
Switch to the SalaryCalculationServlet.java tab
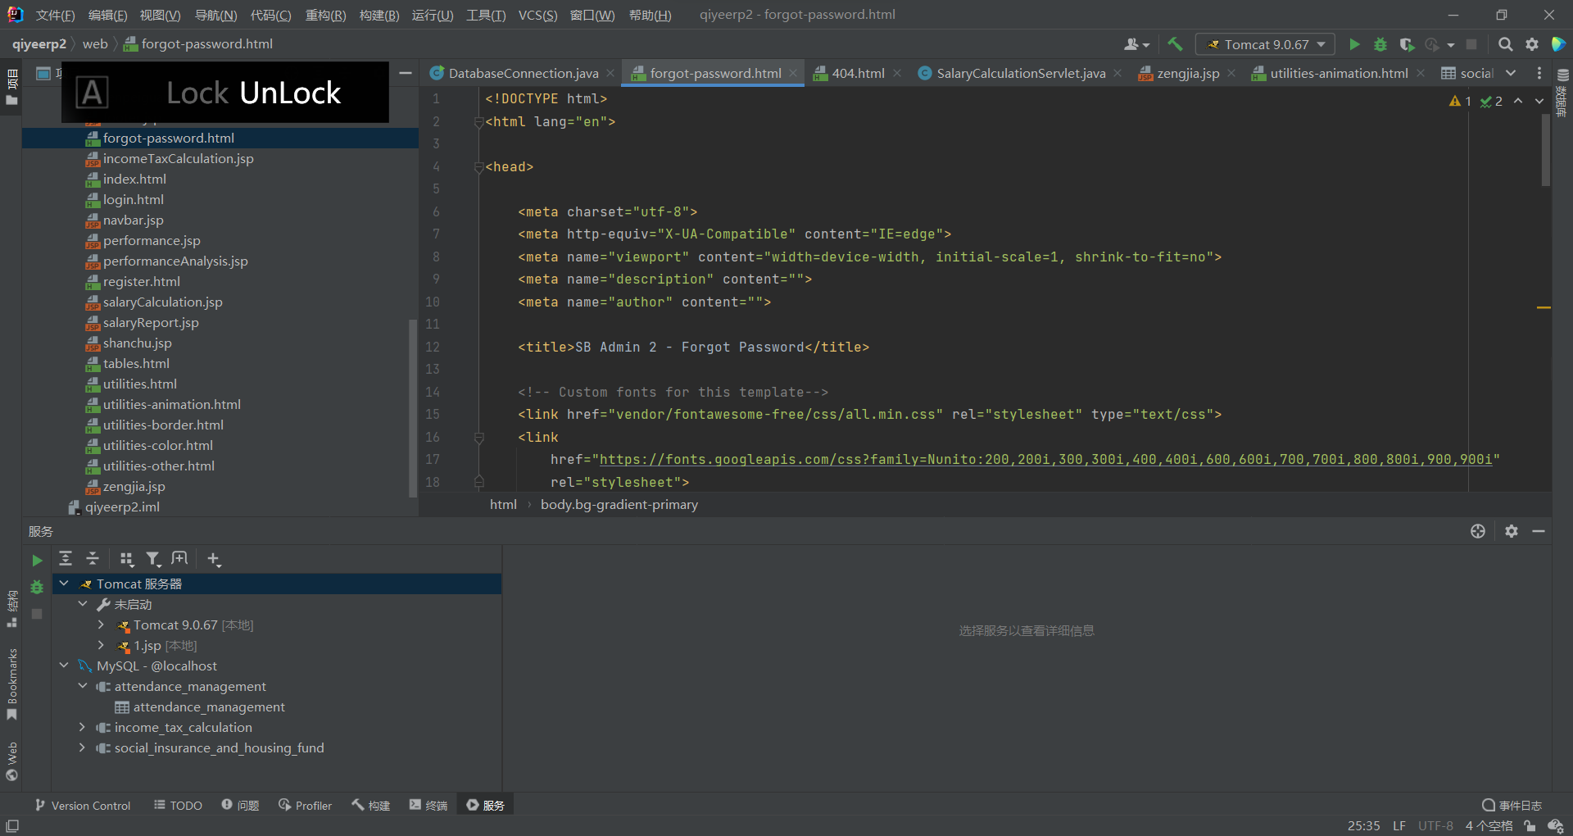click(x=1020, y=74)
